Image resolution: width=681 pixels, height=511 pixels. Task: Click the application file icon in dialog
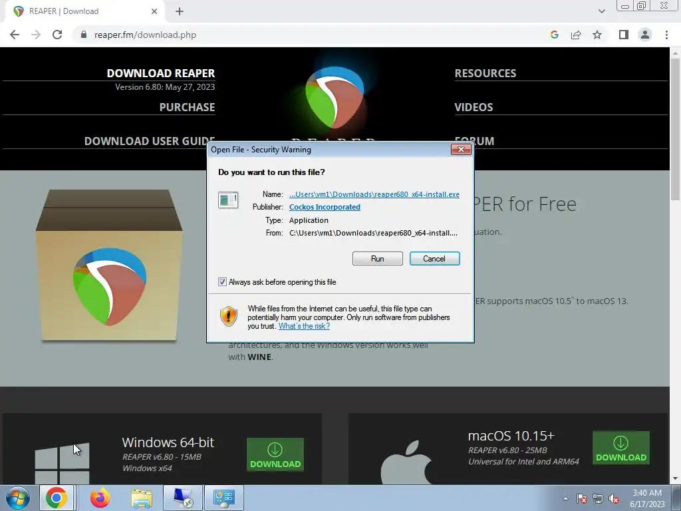(228, 200)
